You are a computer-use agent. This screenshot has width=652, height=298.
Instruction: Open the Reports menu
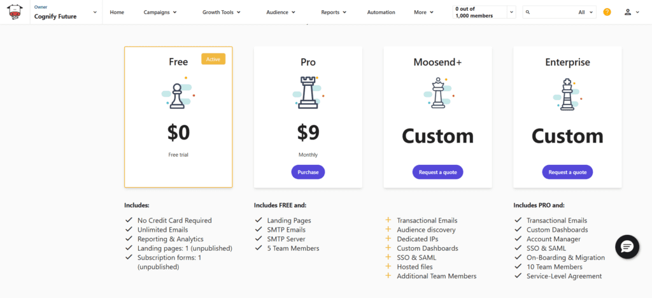click(x=334, y=12)
